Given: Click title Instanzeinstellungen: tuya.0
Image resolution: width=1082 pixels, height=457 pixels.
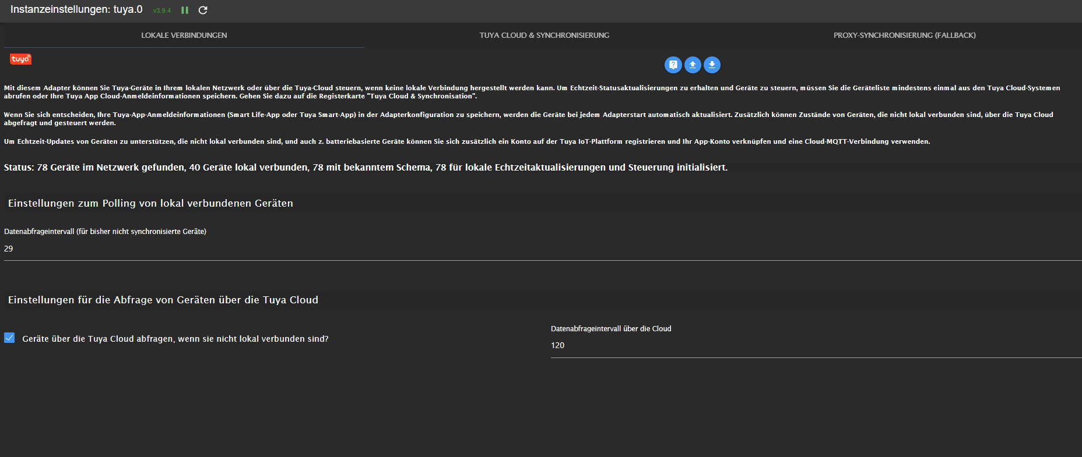Looking at the screenshot, I should point(76,9).
